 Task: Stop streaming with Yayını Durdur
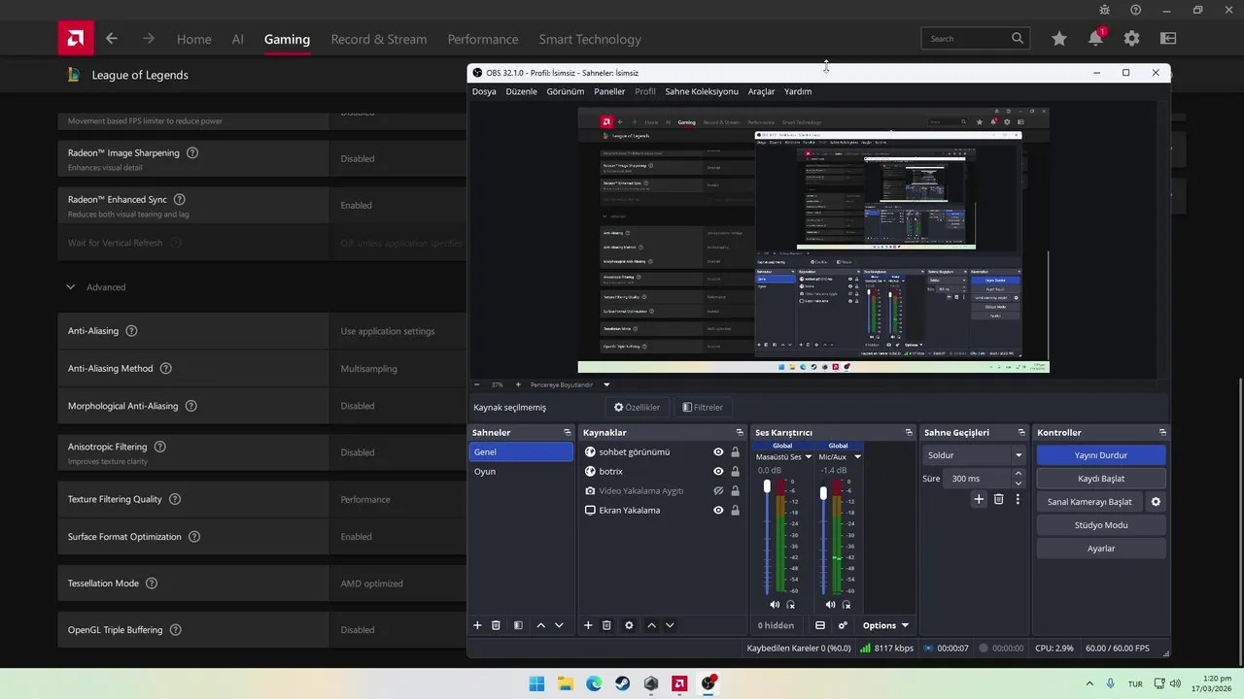[x=1100, y=455]
